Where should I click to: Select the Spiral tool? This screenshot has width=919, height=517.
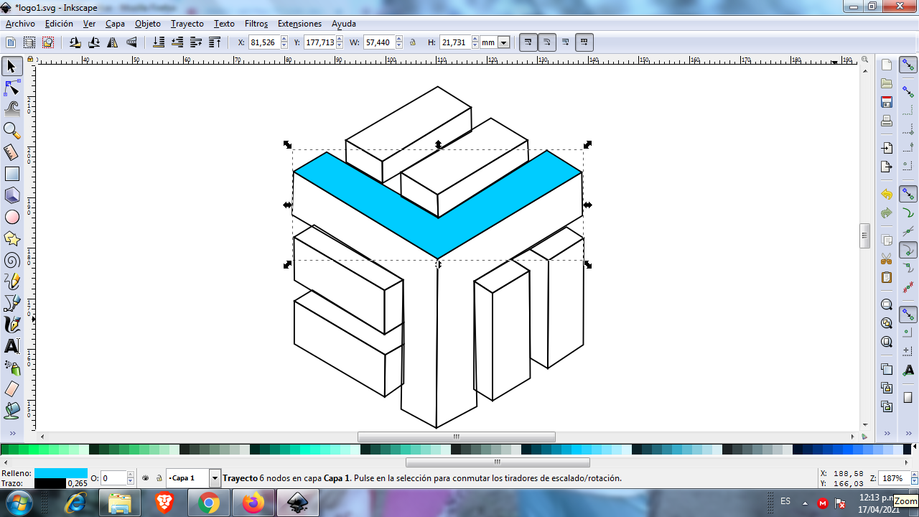[x=11, y=260]
